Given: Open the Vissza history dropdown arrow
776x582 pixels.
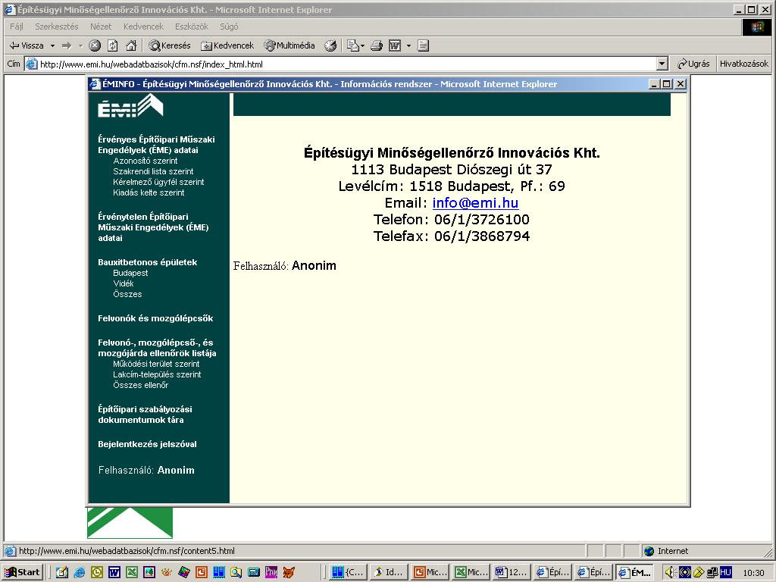Looking at the screenshot, I should [52, 46].
